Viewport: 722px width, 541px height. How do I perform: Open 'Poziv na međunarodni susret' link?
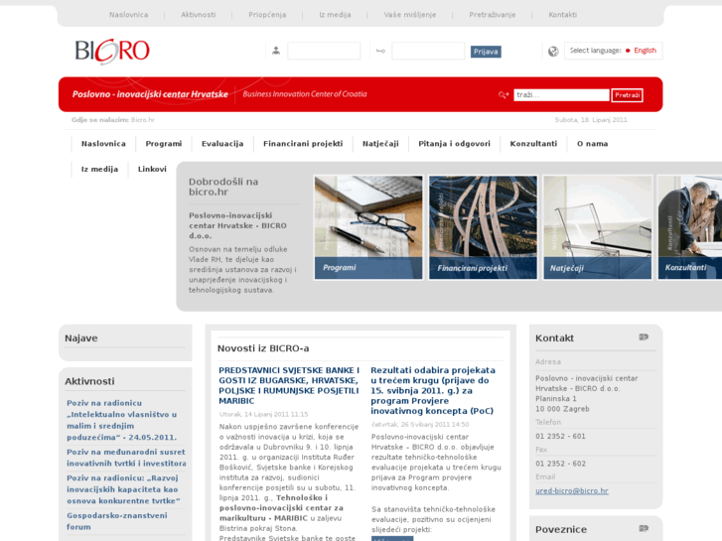[126, 458]
